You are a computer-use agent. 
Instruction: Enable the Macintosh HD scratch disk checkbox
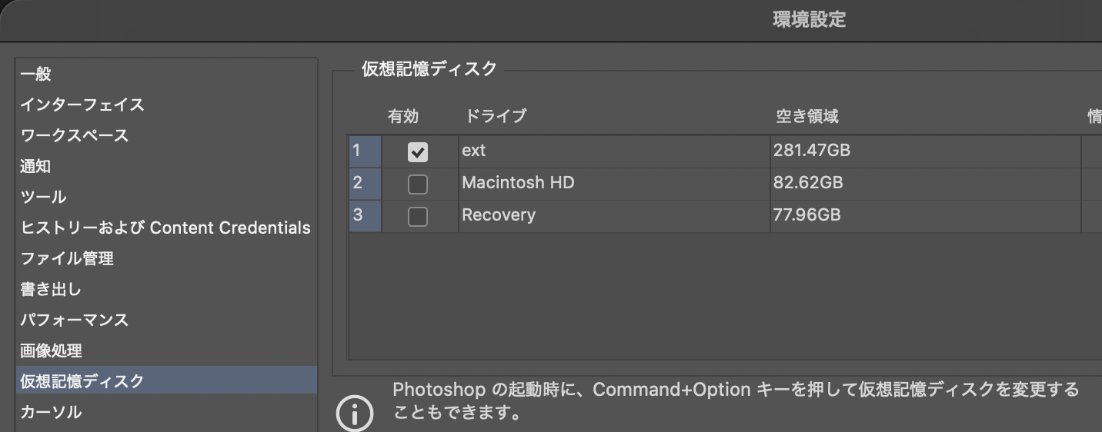(x=418, y=184)
